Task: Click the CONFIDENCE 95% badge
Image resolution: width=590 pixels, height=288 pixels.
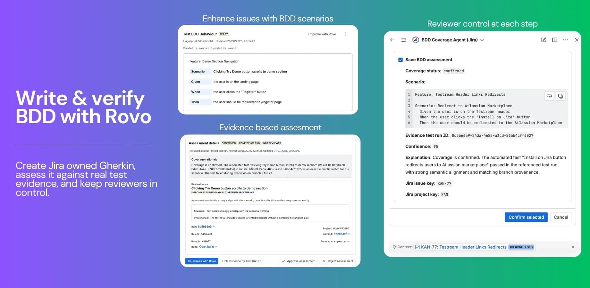Action: tap(249, 143)
